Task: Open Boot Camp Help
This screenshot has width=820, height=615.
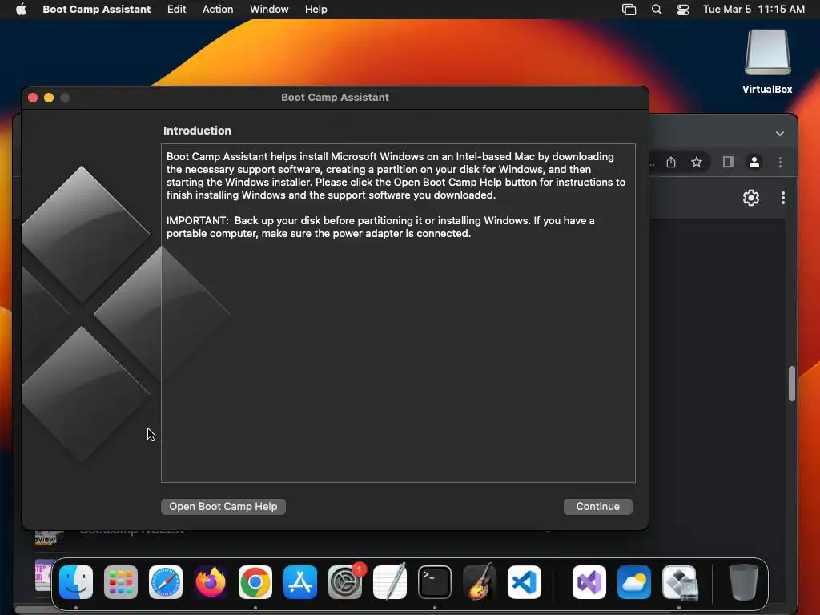Action: coord(223,506)
